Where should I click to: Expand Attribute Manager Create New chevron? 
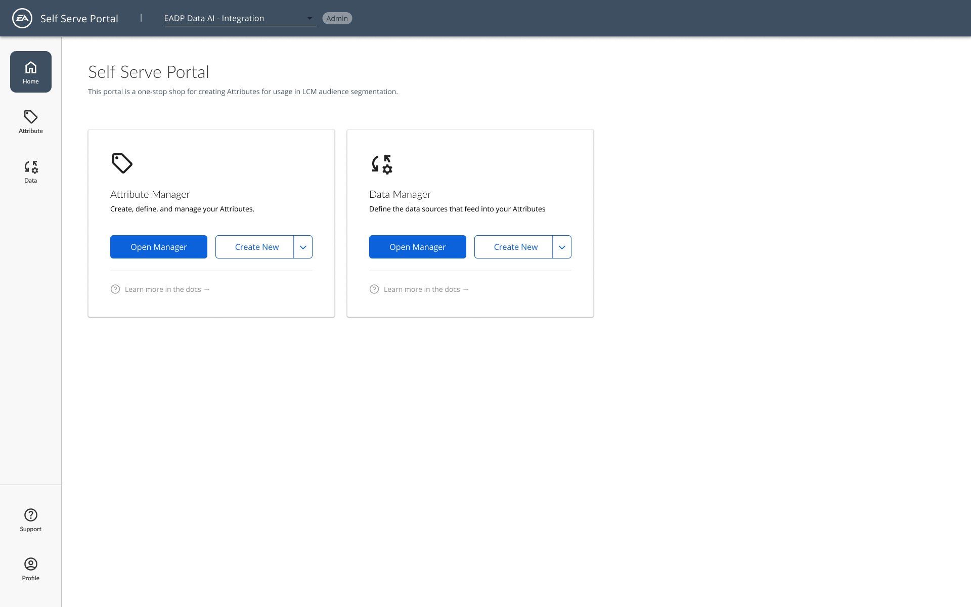point(303,247)
